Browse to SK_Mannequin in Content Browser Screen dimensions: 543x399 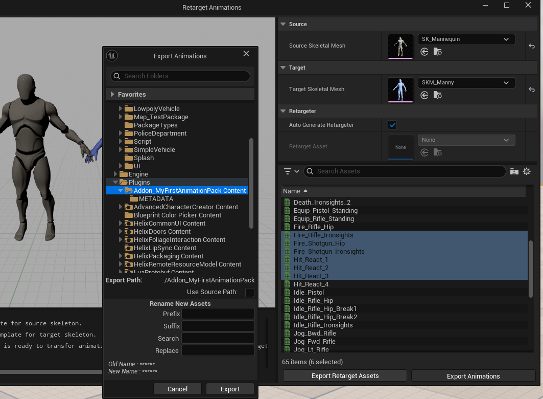(437, 52)
